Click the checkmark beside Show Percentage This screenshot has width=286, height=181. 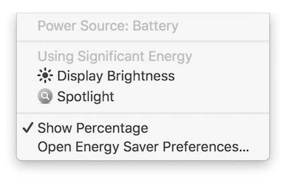coord(28,128)
